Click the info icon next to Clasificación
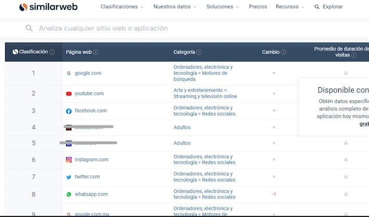The width and height of the screenshot is (369, 217). [x=52, y=52]
